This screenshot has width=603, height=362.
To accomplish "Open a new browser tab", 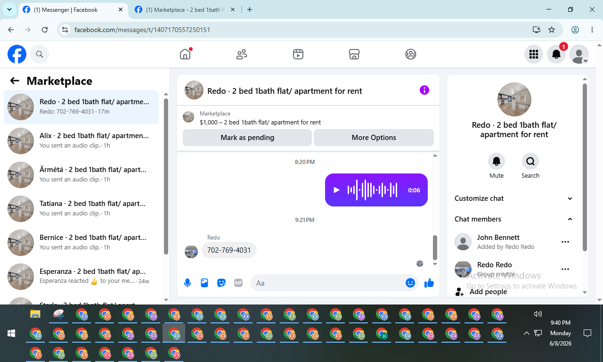I will (x=250, y=10).
